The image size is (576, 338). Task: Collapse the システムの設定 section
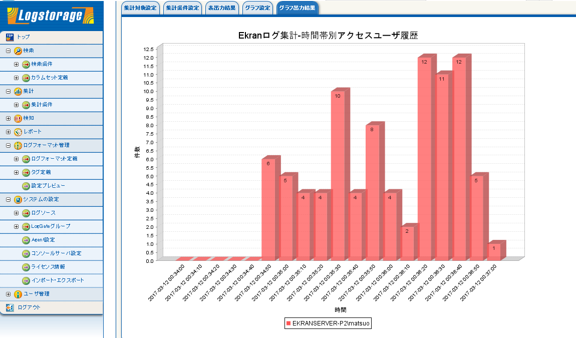pos(8,199)
